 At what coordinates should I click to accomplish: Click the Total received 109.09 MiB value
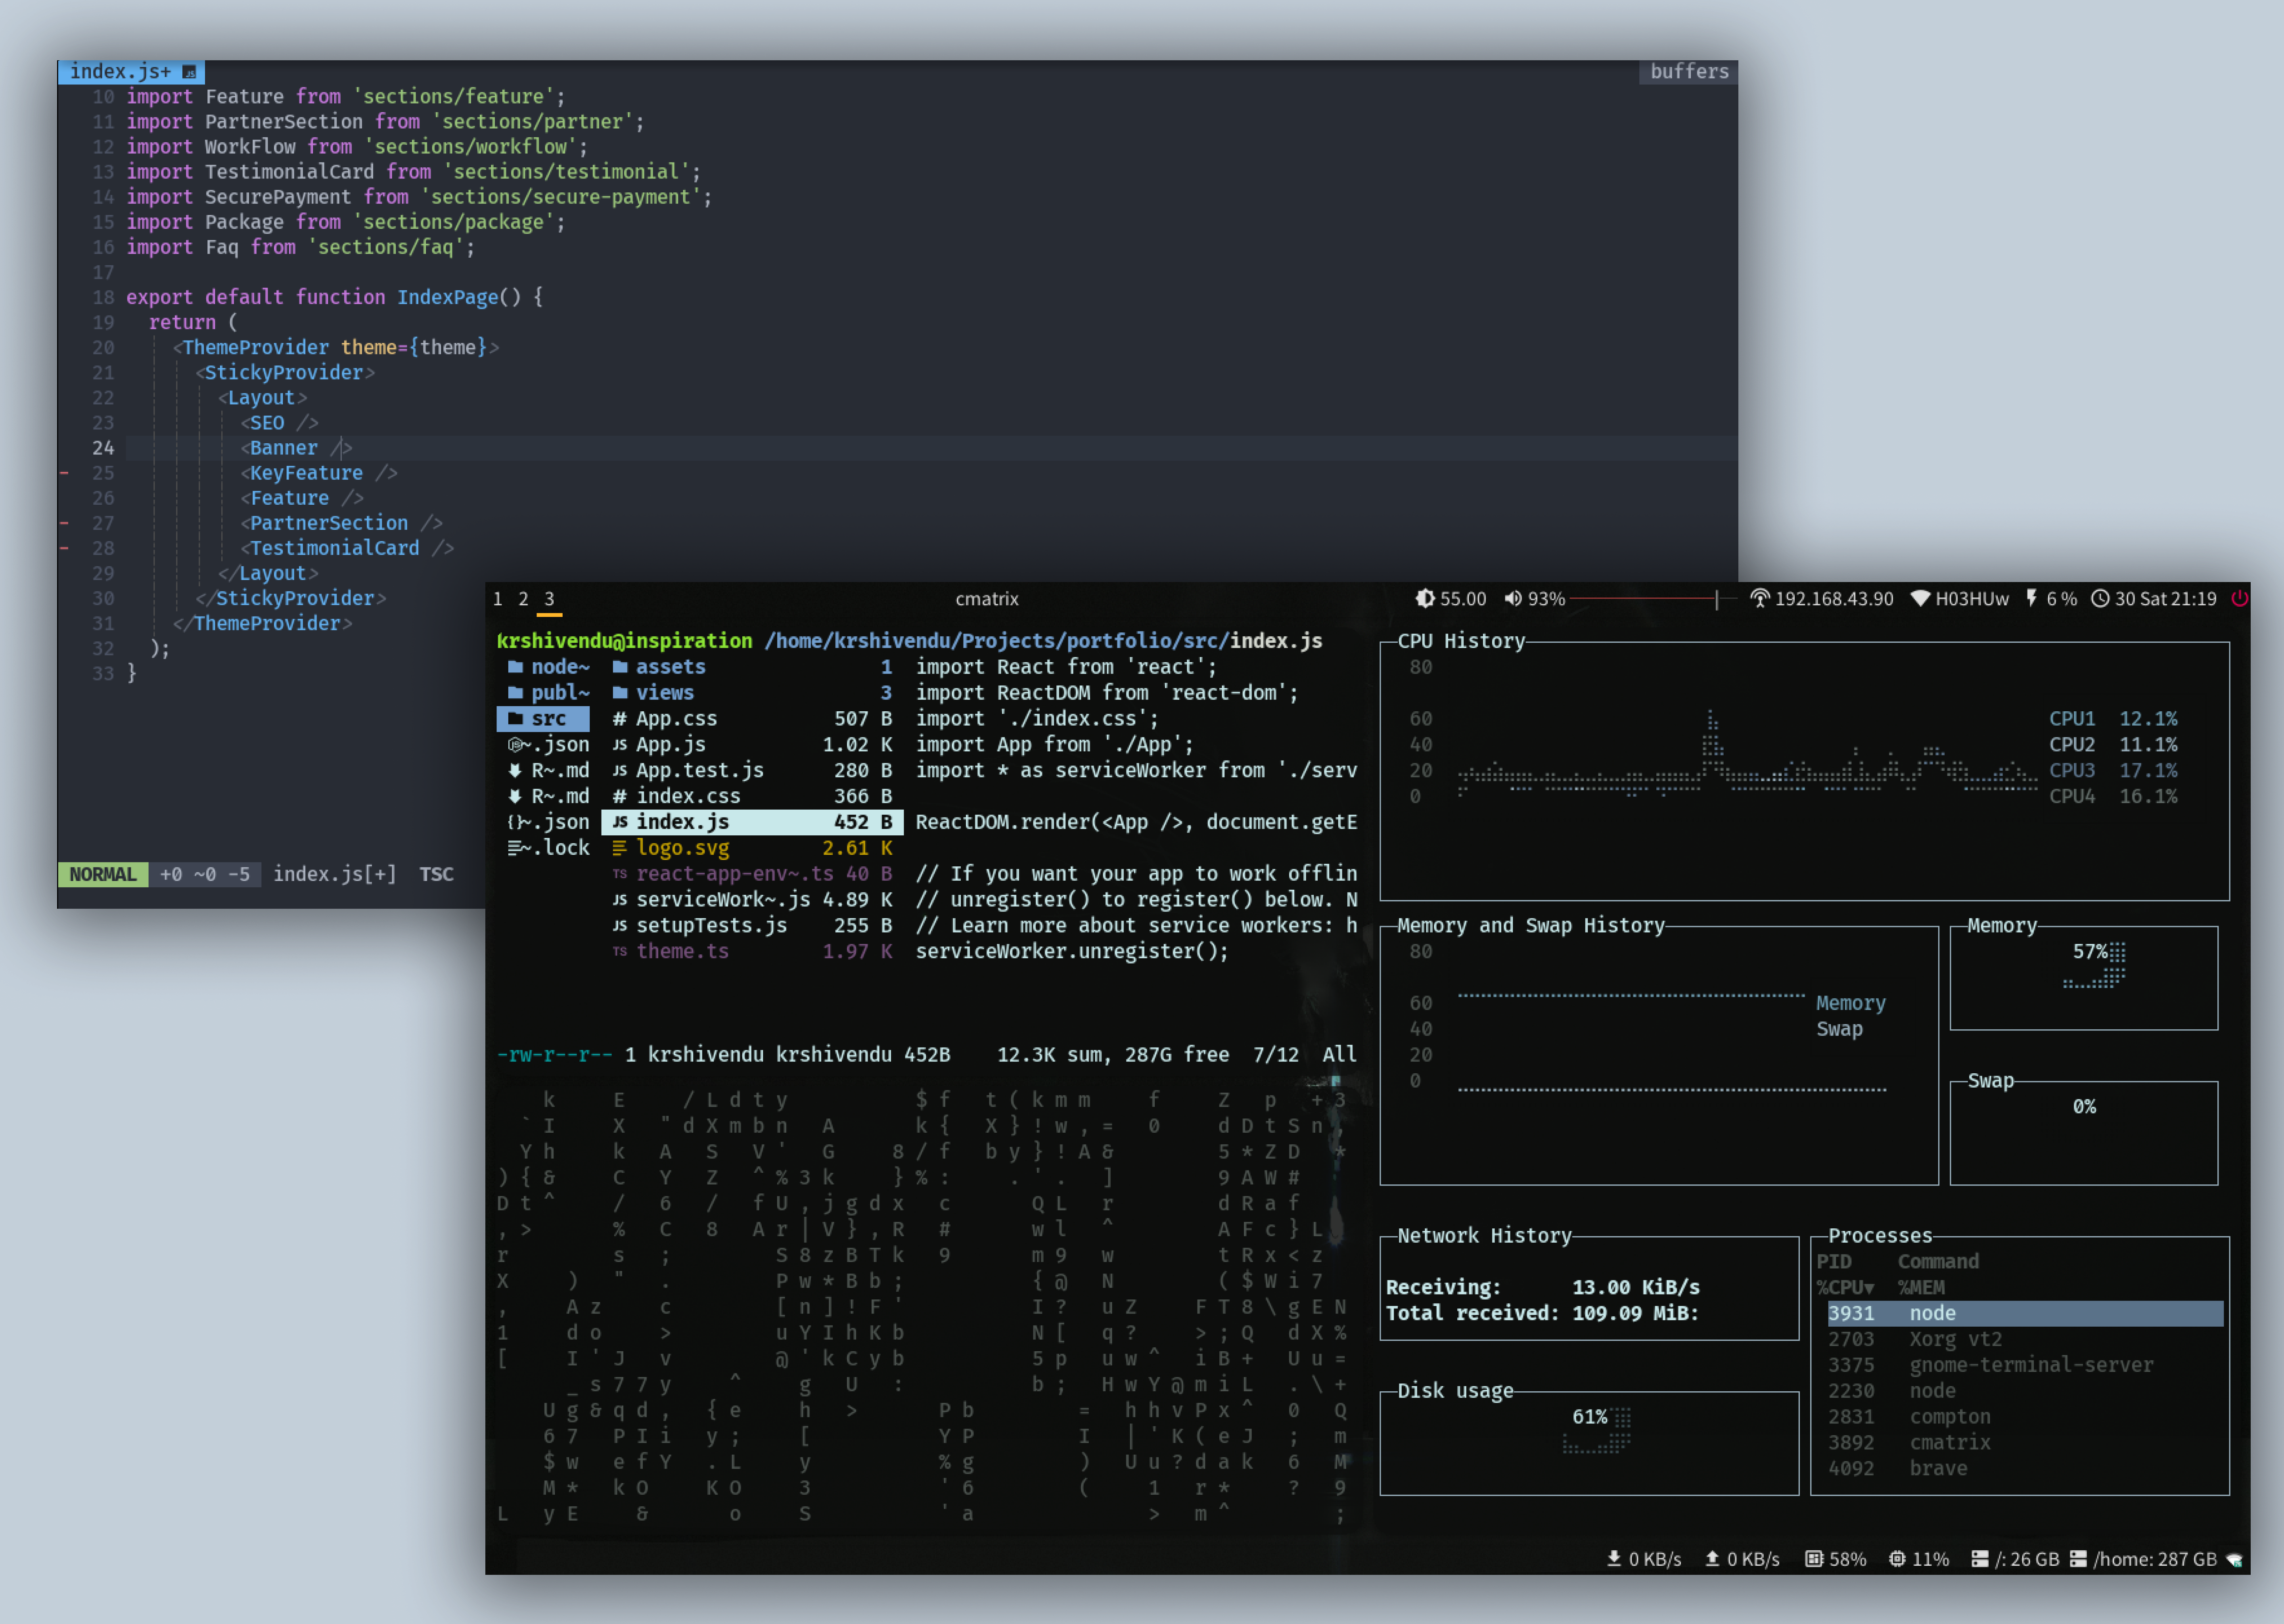click(x=1636, y=1313)
